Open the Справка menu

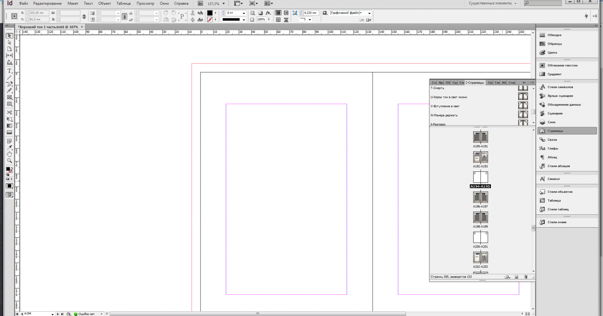[181, 3]
